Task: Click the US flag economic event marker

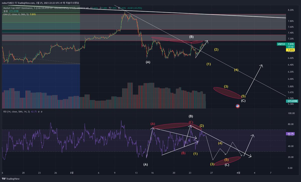Action: (x=238, y=106)
